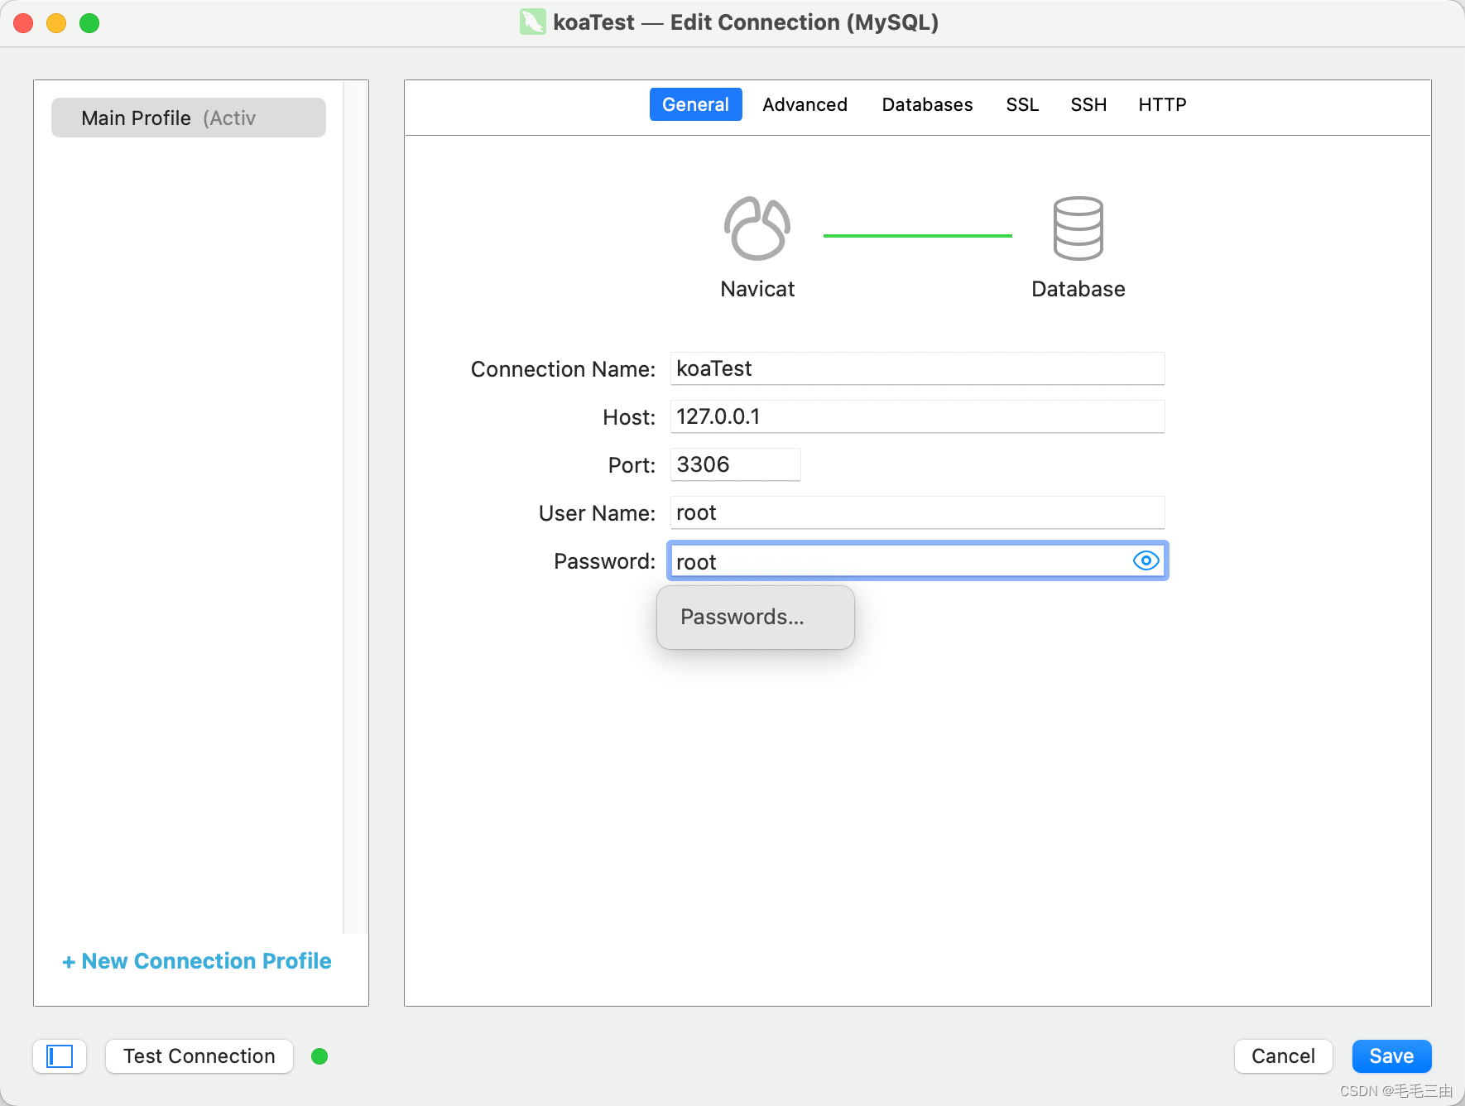Click the Connection Name label

563,369
